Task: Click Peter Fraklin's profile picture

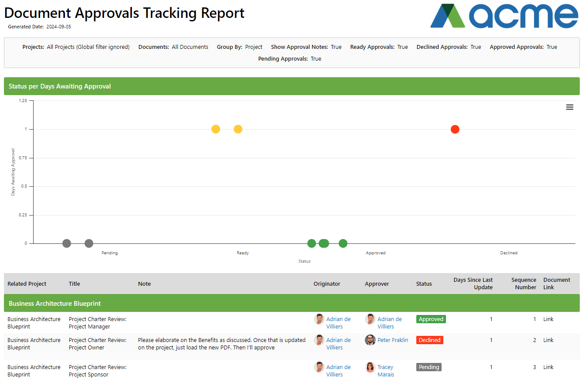Action: (x=370, y=340)
